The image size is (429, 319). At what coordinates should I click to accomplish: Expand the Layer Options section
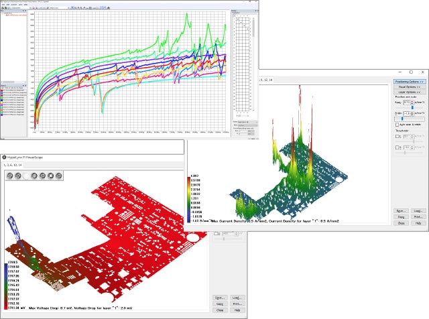click(408, 92)
